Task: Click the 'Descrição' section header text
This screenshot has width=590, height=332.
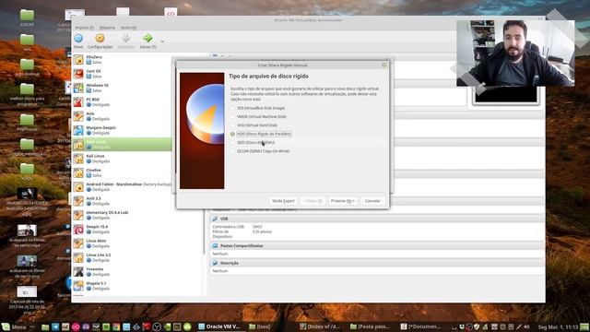Action: coord(230,263)
